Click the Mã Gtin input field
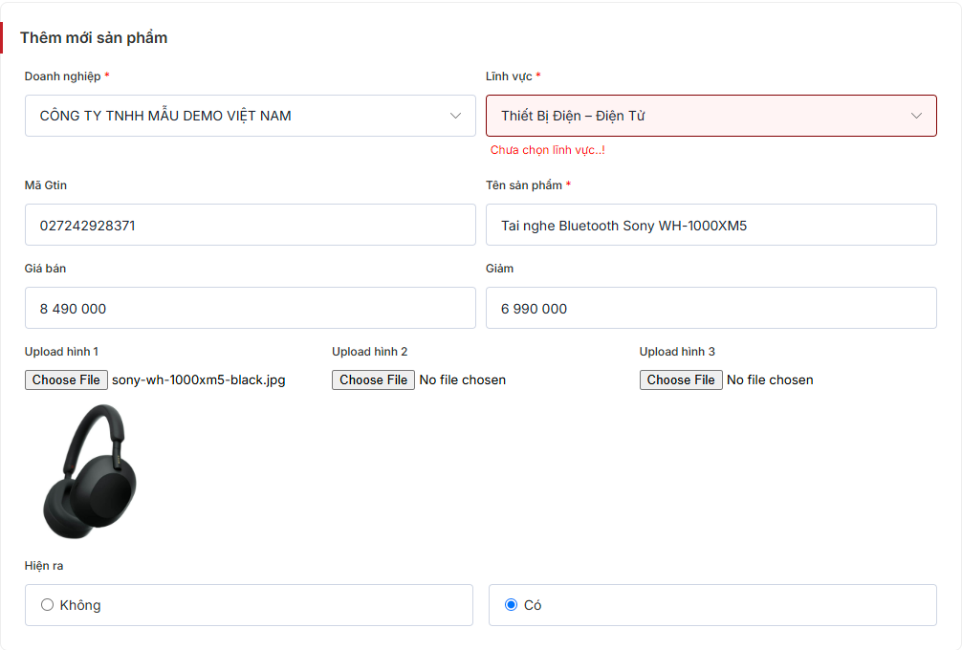The height and width of the screenshot is (650, 962). (251, 225)
